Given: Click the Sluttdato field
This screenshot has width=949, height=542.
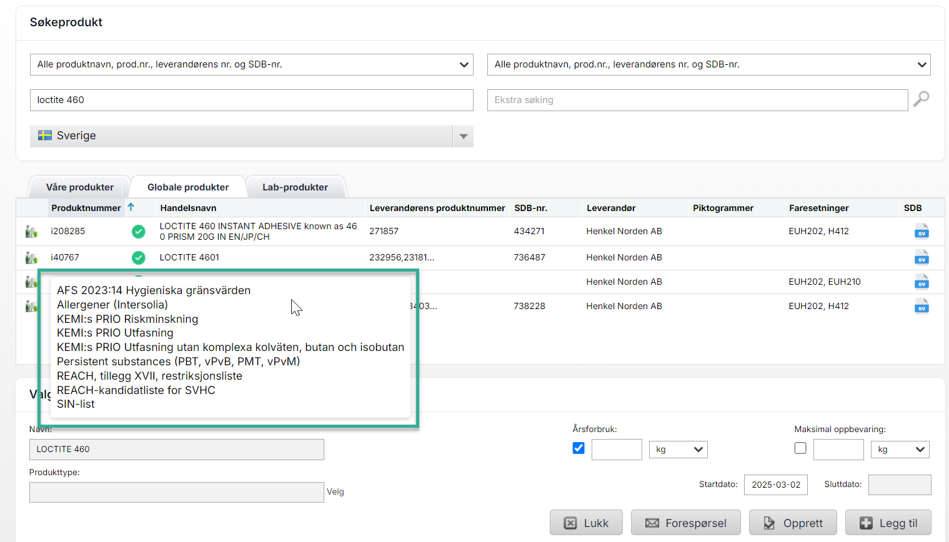Looking at the screenshot, I should (900, 485).
